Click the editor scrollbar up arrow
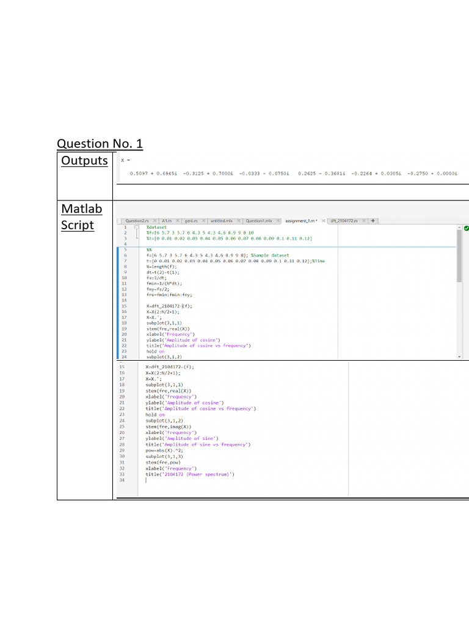Image resolution: width=469 pixels, height=626 pixels. (x=459, y=227)
